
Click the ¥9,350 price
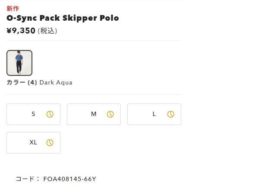coord(21,31)
